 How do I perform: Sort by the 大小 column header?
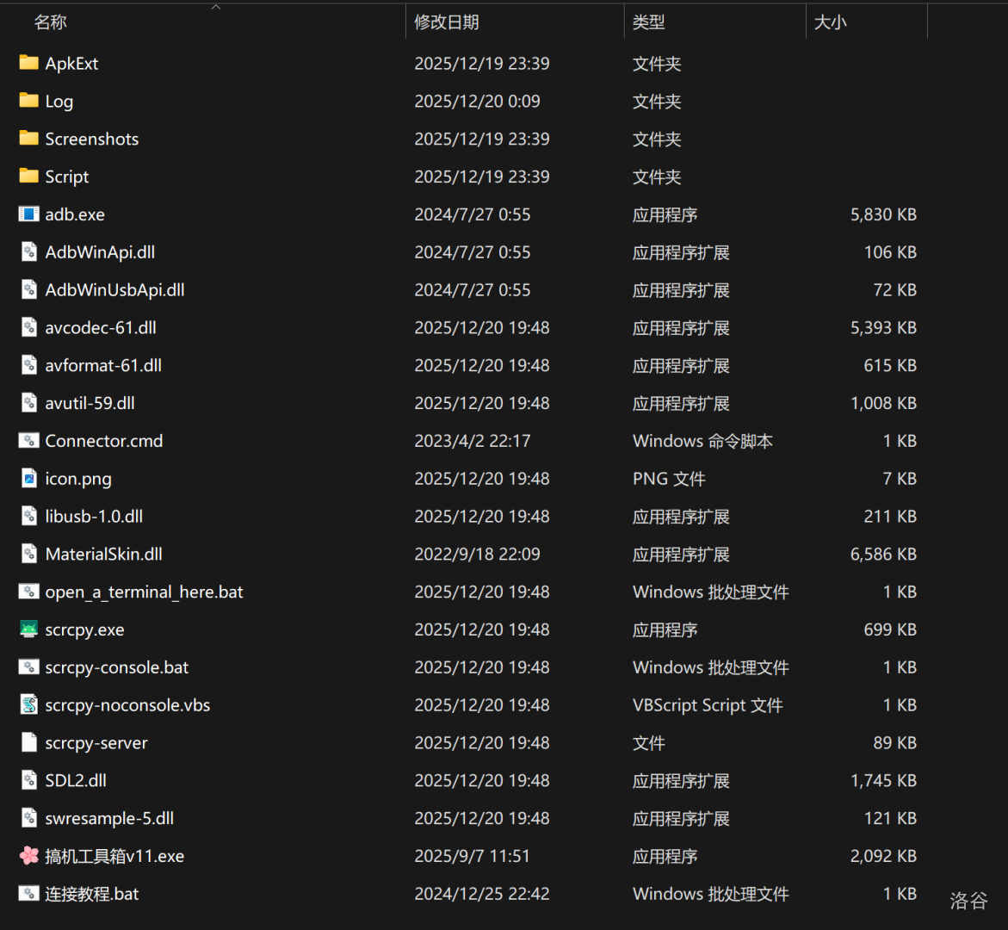coord(831,22)
